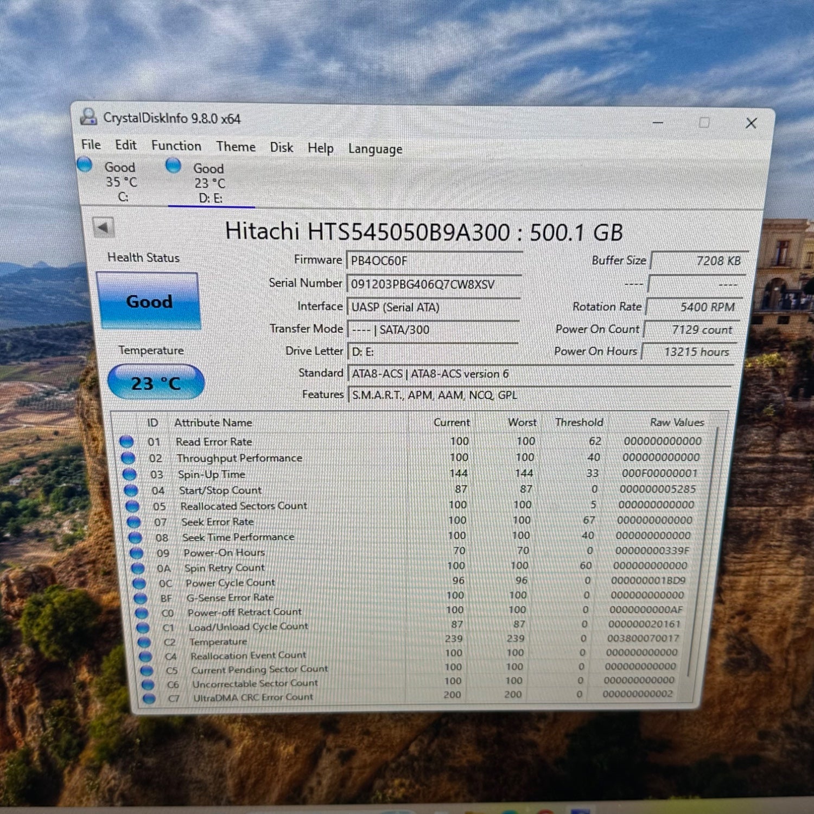Image resolution: width=814 pixels, height=814 pixels.
Task: Click status icon for Reallocated Sectors Count
Action: tap(132, 506)
